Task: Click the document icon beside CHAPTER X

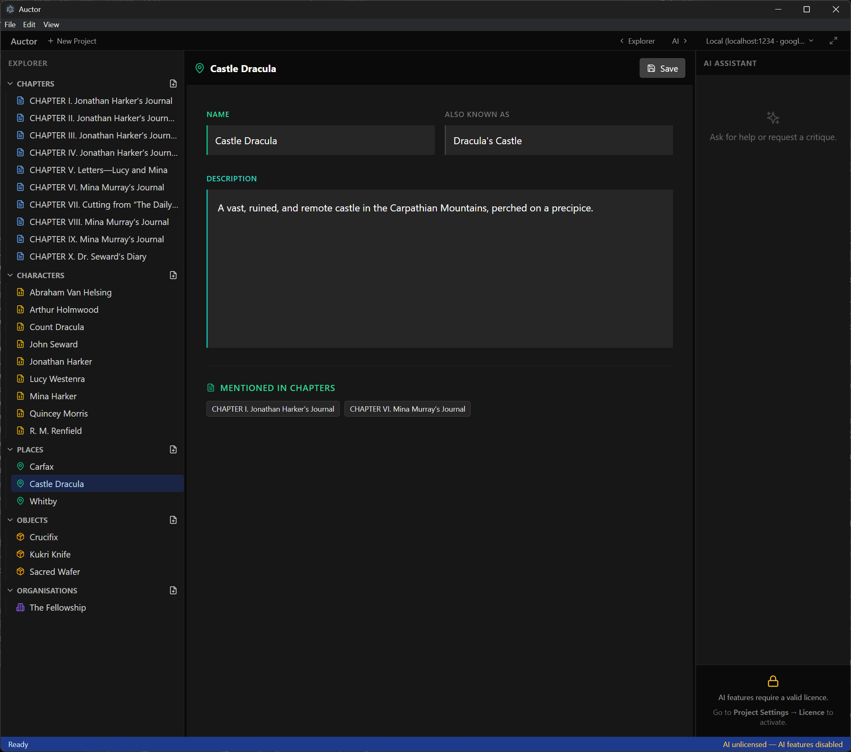Action: (20, 256)
